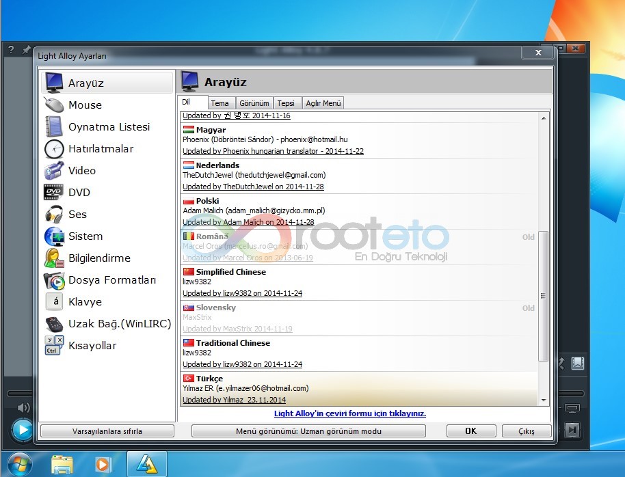Click the Play button in the player
Screen dimensions: 625x477
23,430
